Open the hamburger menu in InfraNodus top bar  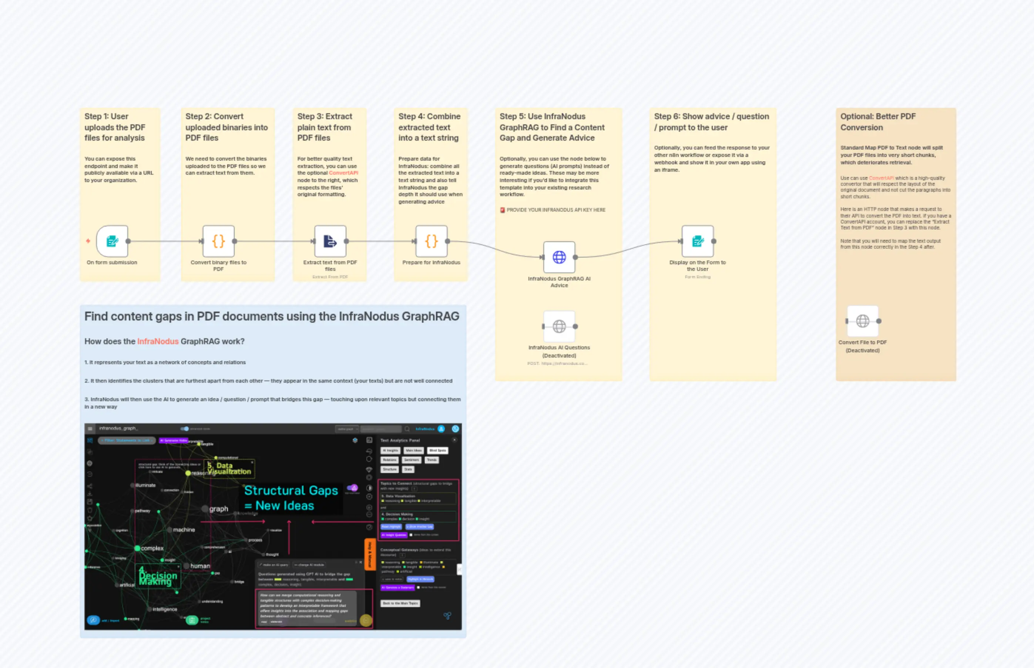[x=90, y=429]
